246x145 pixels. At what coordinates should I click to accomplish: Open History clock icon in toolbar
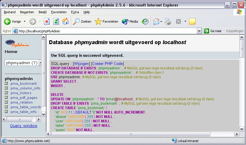(145, 21)
